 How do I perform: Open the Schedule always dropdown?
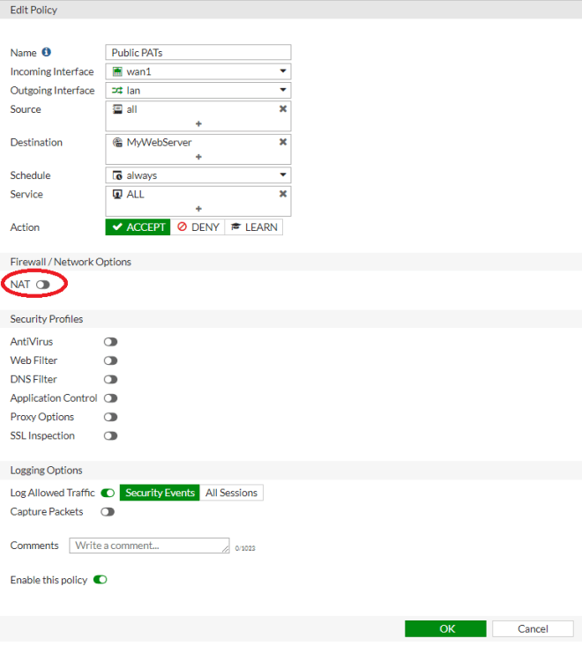tap(198, 175)
